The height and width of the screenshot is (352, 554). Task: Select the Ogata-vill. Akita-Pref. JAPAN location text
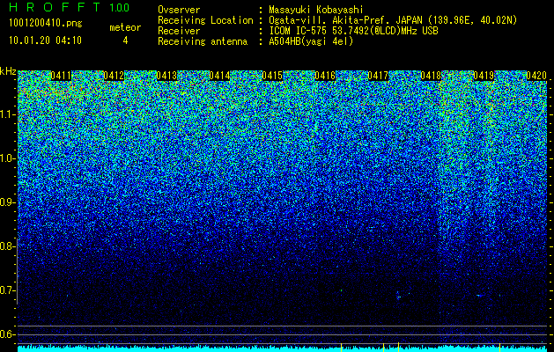coord(393,20)
